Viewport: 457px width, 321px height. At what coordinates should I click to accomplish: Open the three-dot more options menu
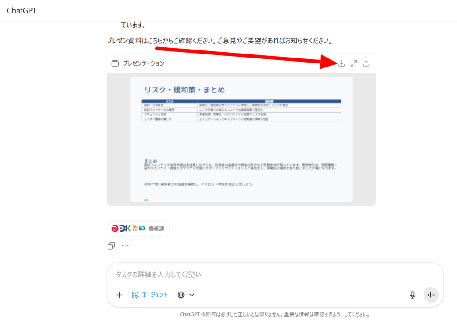click(125, 246)
